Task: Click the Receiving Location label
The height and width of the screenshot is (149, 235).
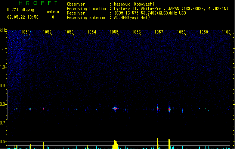Action: pos(87,9)
